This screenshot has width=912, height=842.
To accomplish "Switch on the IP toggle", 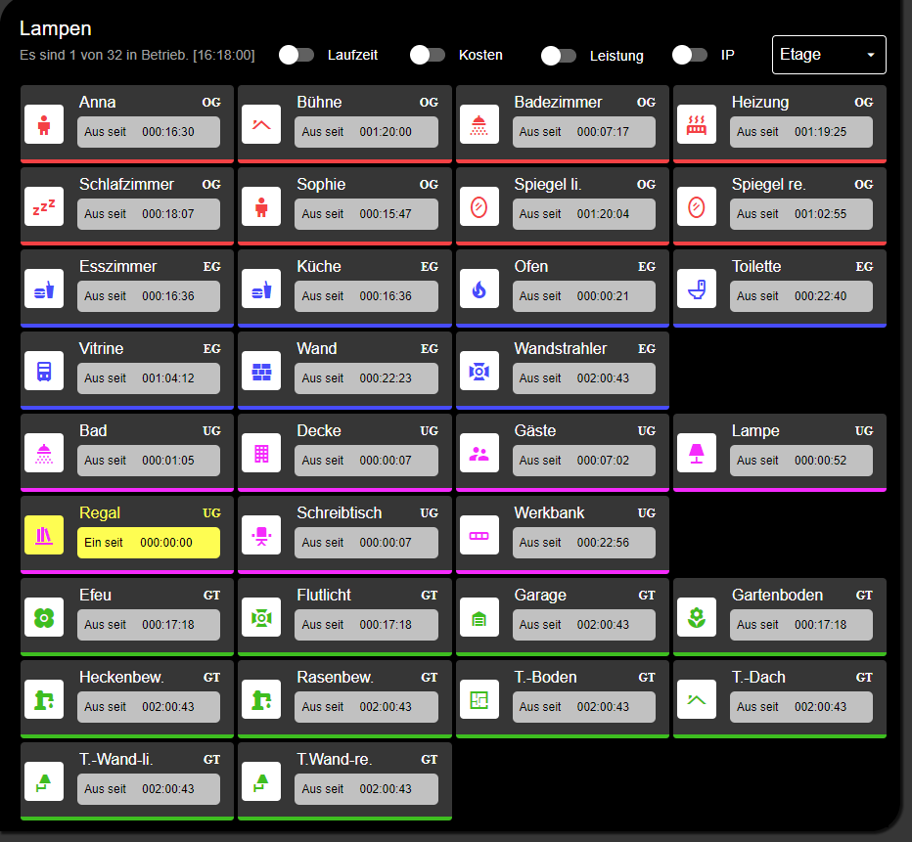I will (690, 55).
